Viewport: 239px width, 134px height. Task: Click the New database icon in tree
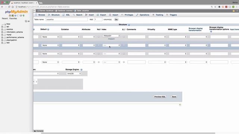coord(5,24)
